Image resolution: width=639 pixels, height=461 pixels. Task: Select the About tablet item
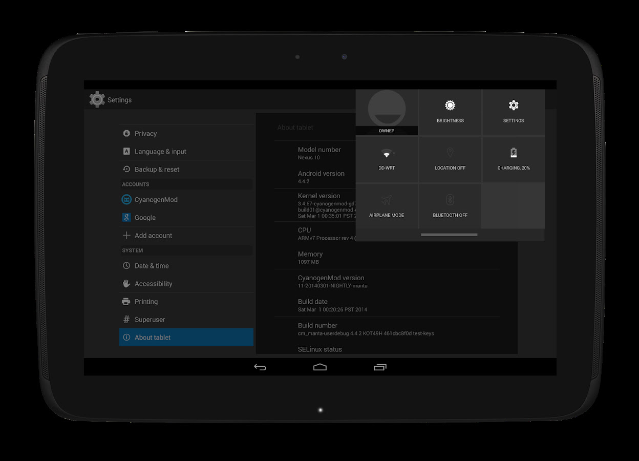click(186, 337)
